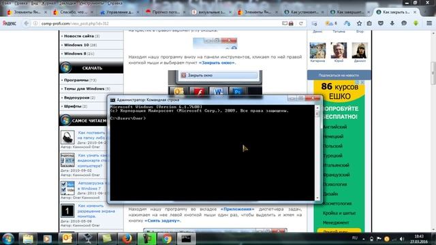Open the Журнал menu

point(48,3)
